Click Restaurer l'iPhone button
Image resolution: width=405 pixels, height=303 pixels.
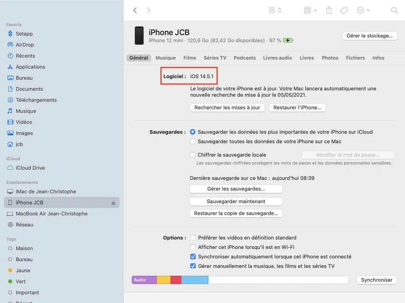(x=297, y=108)
